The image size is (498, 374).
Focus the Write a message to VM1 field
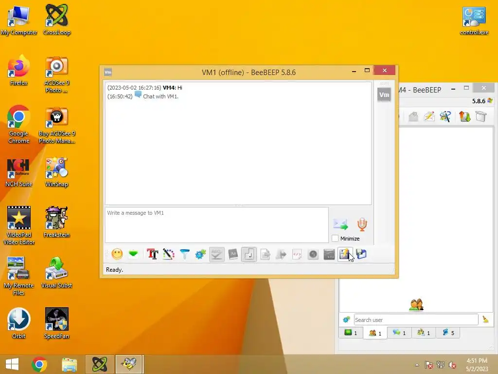(216, 225)
